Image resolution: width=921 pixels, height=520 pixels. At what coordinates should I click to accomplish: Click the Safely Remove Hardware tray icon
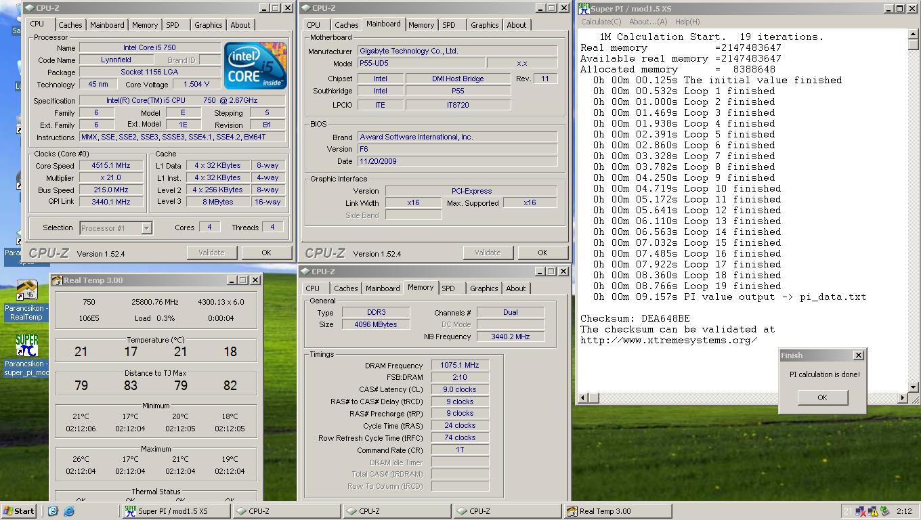[884, 511]
